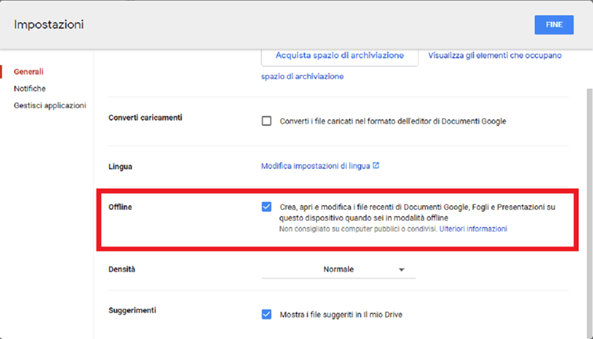Open the Generali settings section
This screenshot has width=593, height=339.
coord(29,72)
